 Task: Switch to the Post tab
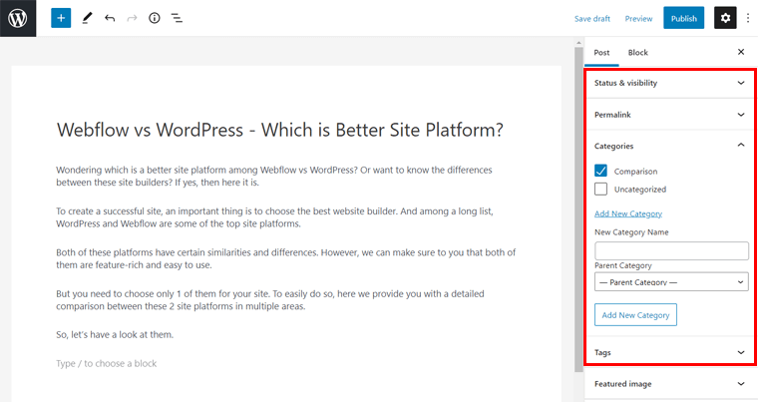pos(601,52)
